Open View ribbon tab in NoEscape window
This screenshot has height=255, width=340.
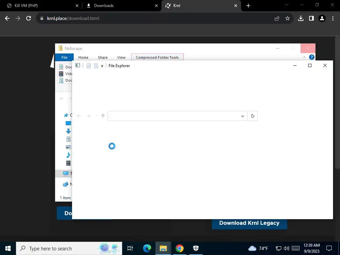point(122,57)
